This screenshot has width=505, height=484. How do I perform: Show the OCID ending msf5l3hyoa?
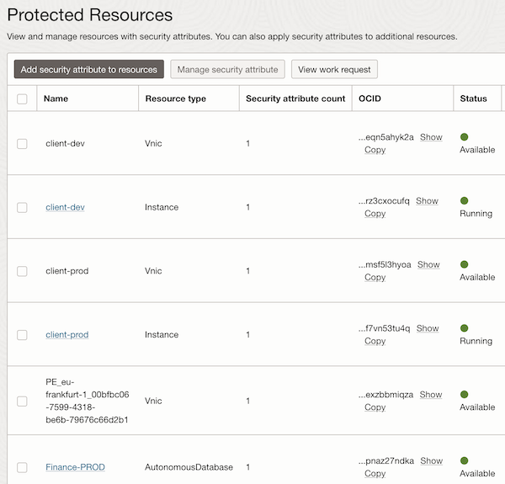(x=428, y=264)
